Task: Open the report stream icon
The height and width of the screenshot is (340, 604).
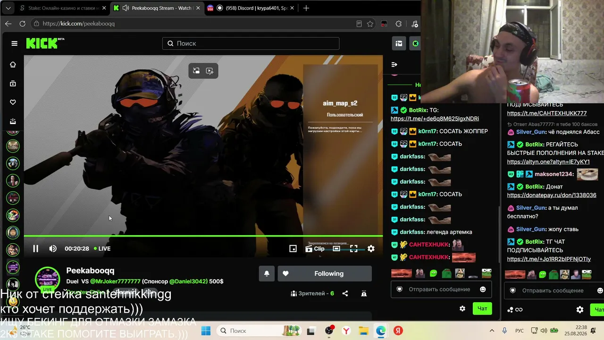Action: pyautogui.click(x=364, y=293)
